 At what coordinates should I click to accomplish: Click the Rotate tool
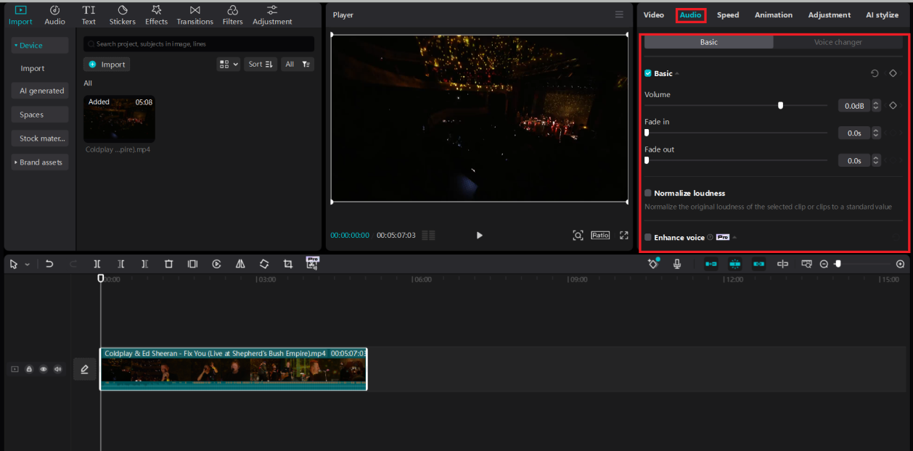pos(264,265)
